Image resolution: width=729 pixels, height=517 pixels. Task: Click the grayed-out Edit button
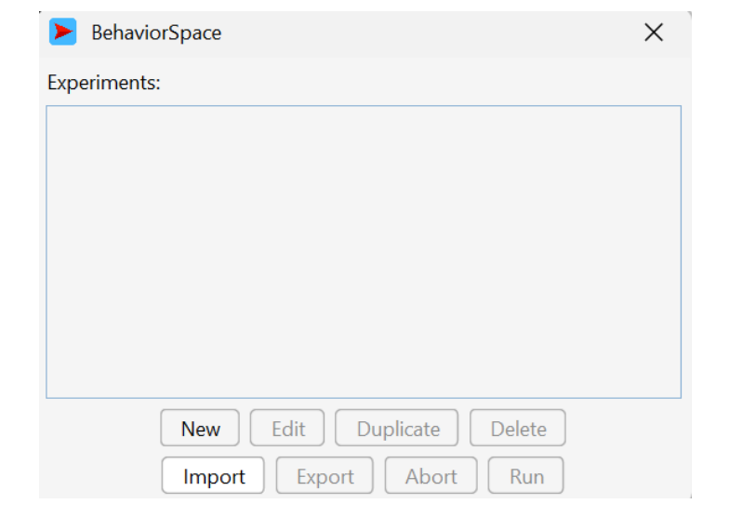click(x=286, y=428)
